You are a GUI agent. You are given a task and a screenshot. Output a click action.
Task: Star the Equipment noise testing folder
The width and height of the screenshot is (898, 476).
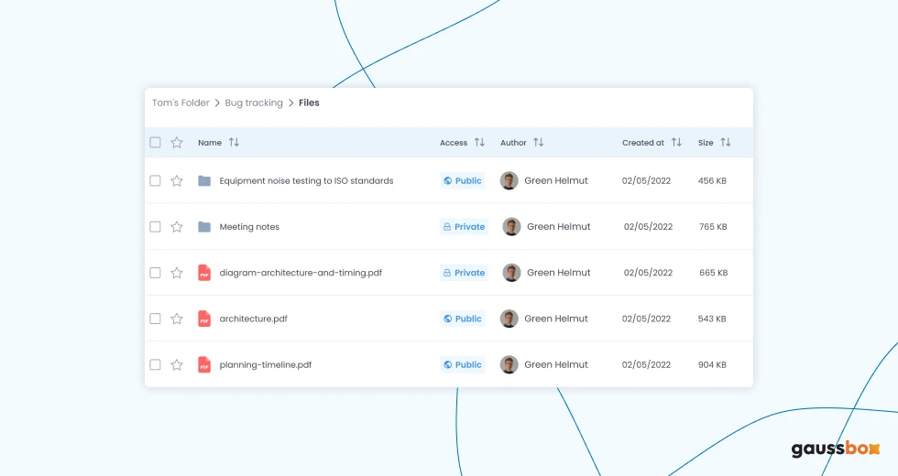pyautogui.click(x=177, y=181)
